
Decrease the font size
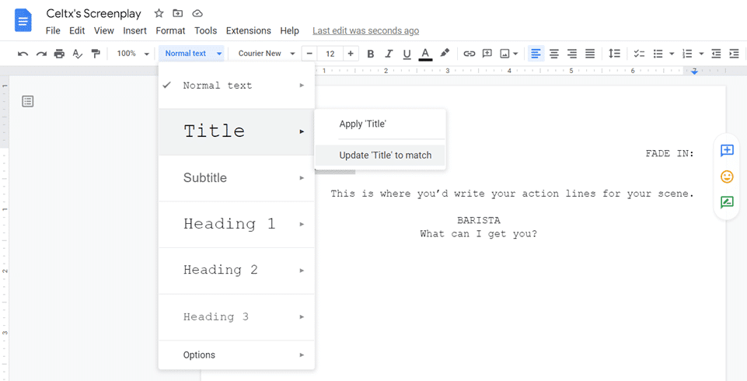click(x=309, y=54)
